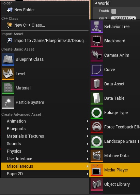The image size is (140, 195).
Task: Collapse the World section triangle
Action: pyautogui.click(x=95, y=3)
